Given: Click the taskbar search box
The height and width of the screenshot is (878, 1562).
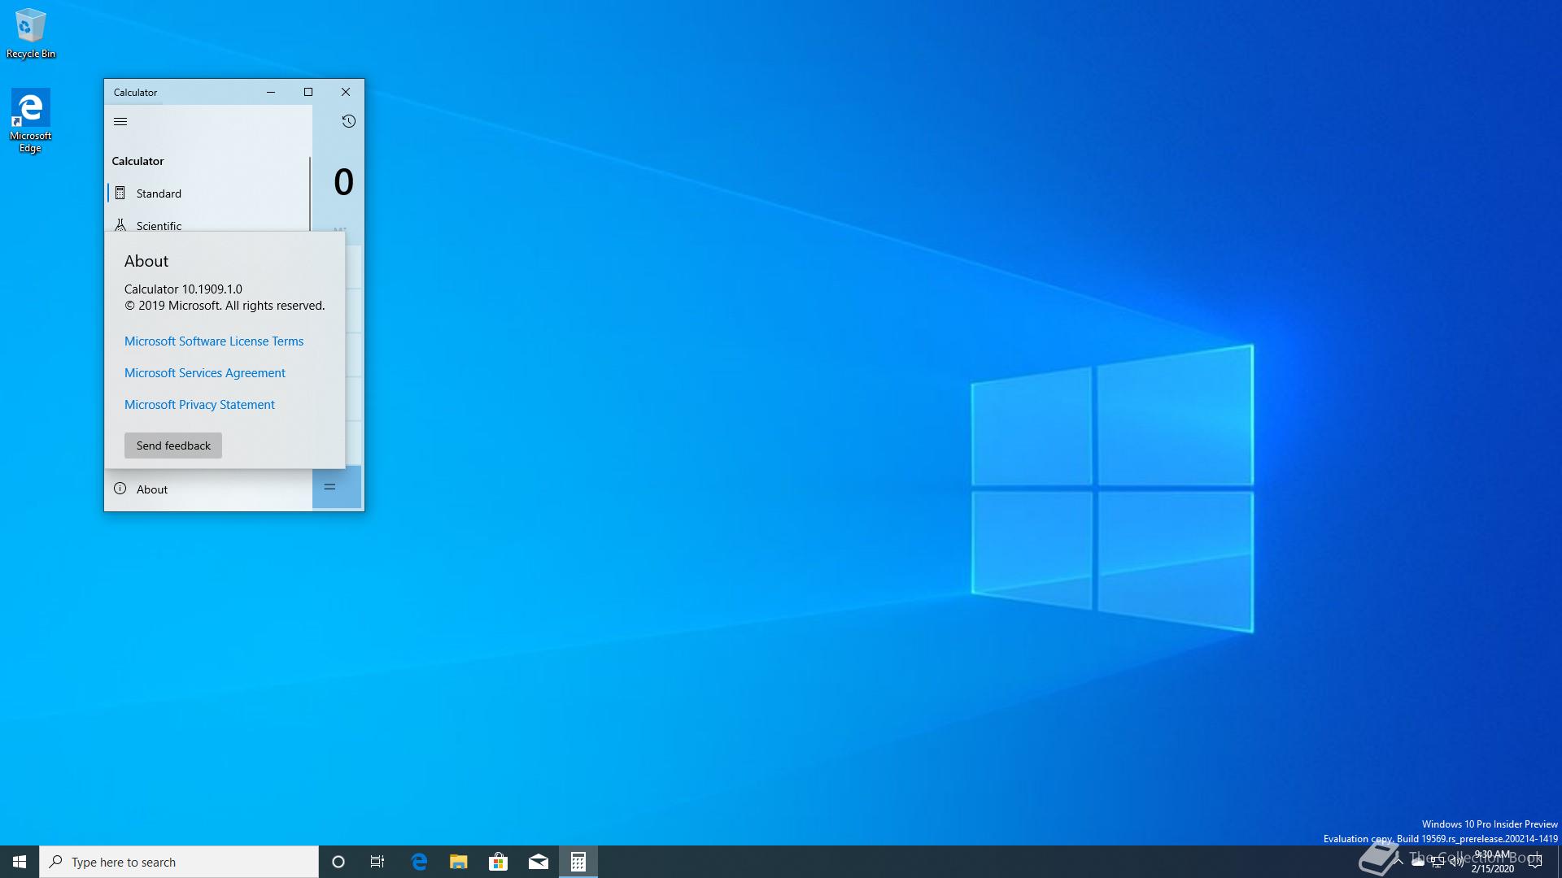Looking at the screenshot, I should coord(179,862).
